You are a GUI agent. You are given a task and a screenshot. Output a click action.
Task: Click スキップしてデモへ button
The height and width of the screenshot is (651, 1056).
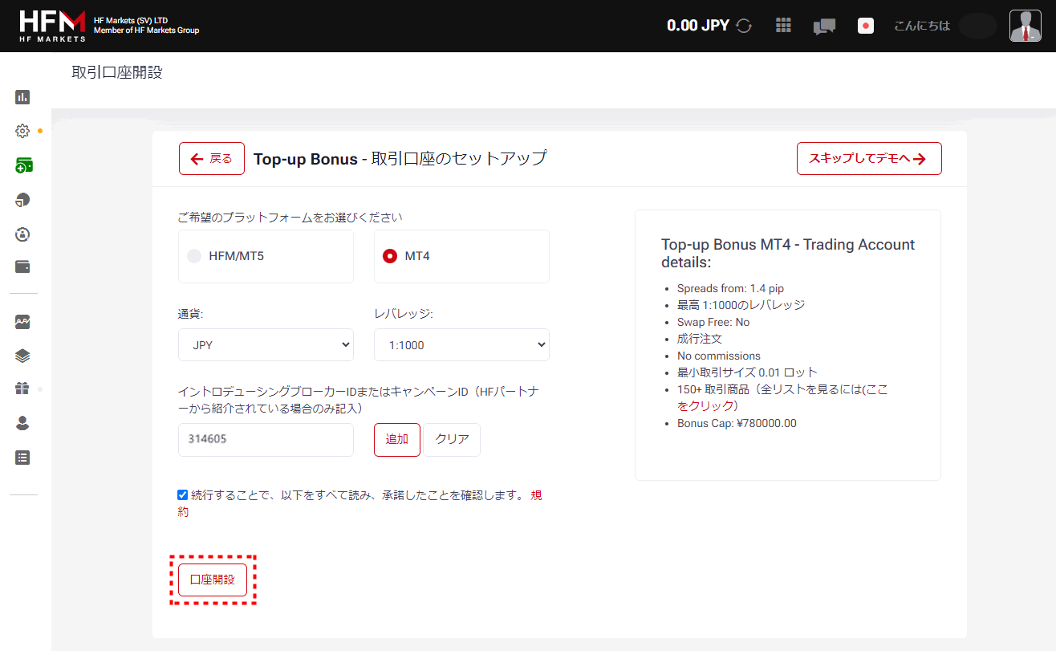(869, 158)
